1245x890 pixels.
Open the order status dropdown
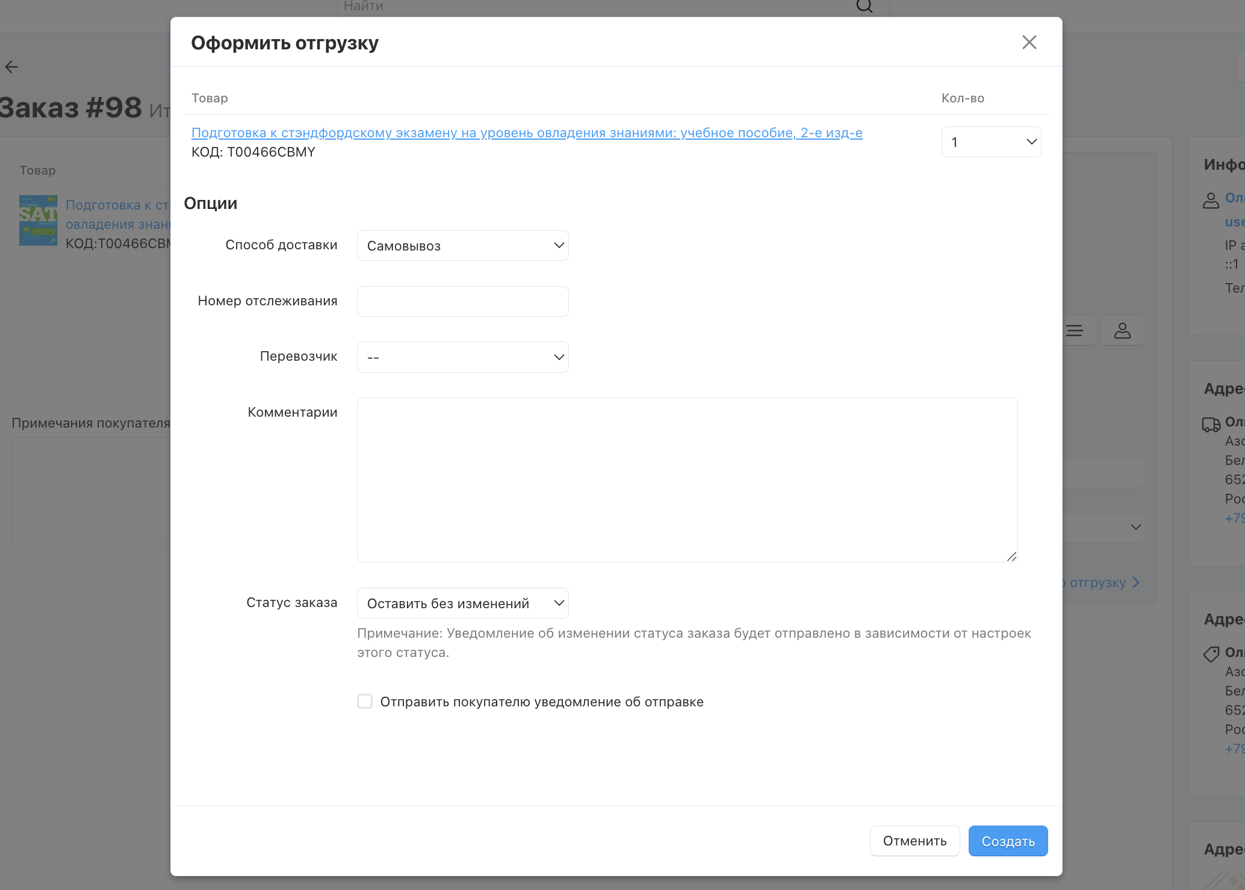[462, 603]
